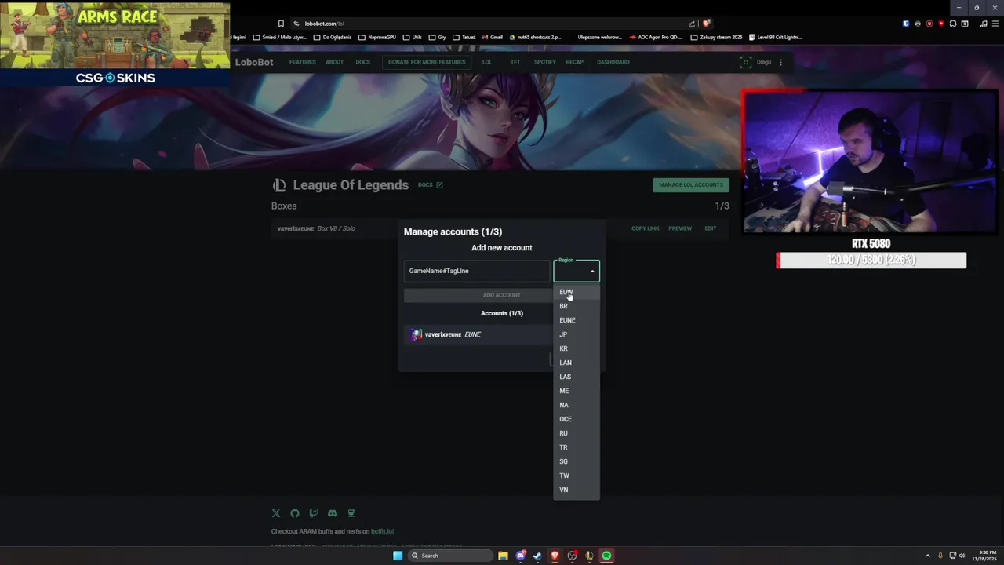Show hidden system tray icons
Screen dimensions: 1004x565
point(928,556)
